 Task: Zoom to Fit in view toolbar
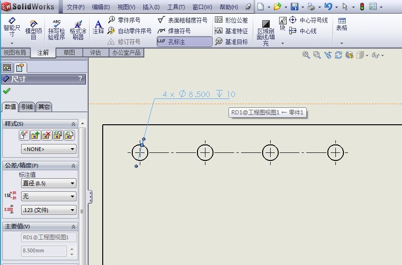[306, 55]
